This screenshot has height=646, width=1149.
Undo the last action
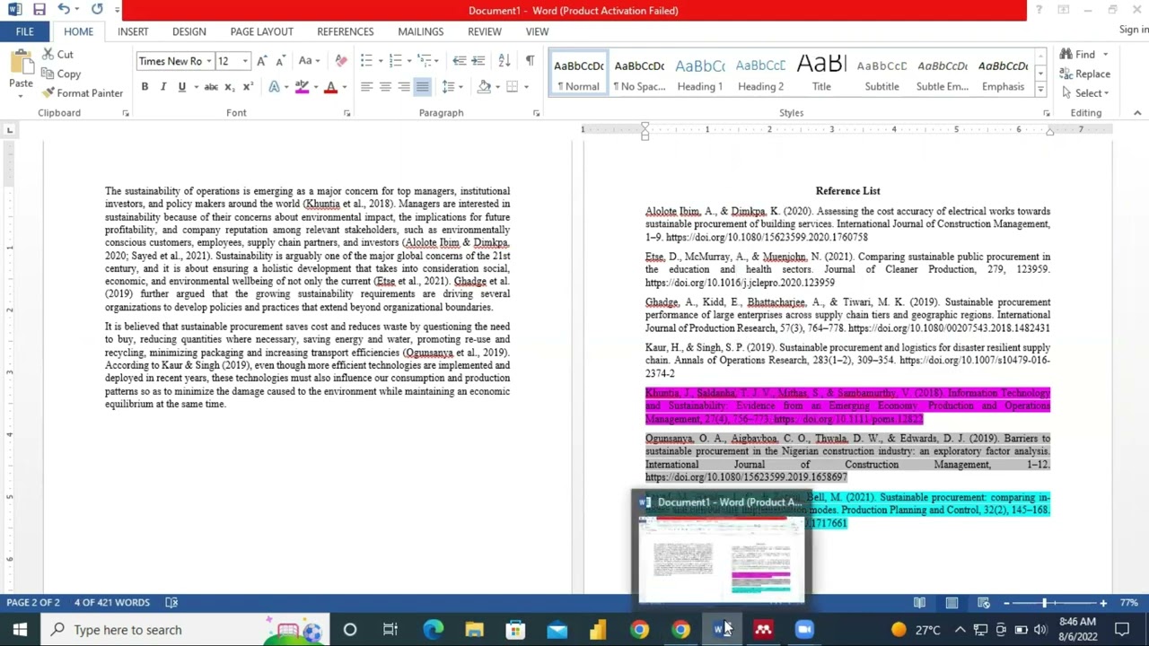click(x=64, y=10)
